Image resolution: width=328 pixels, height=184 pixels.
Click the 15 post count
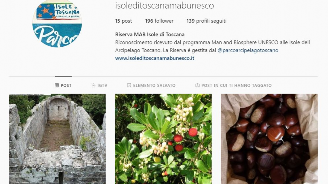pos(124,21)
